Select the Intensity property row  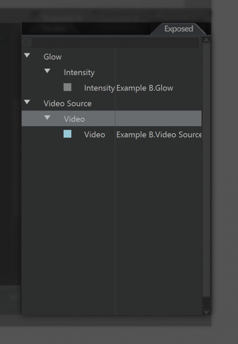[x=111, y=88]
